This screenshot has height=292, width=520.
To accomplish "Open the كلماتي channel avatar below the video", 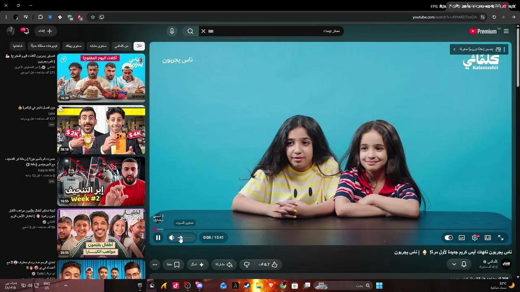I will 506,264.
